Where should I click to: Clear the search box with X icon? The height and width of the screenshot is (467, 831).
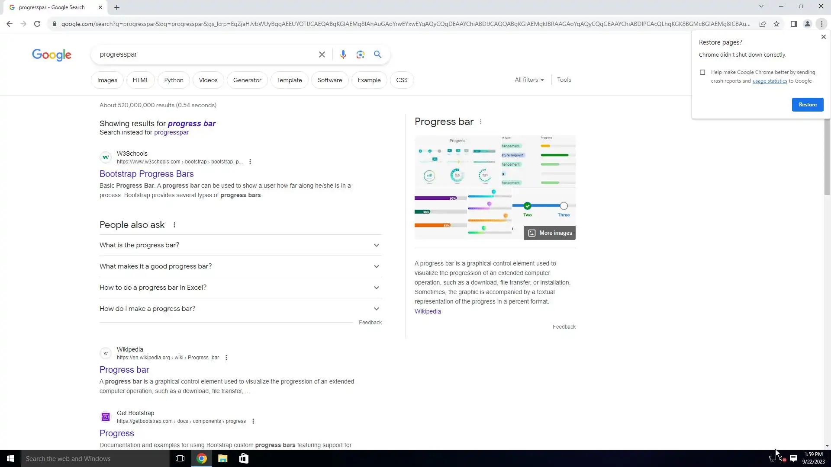tap(322, 54)
